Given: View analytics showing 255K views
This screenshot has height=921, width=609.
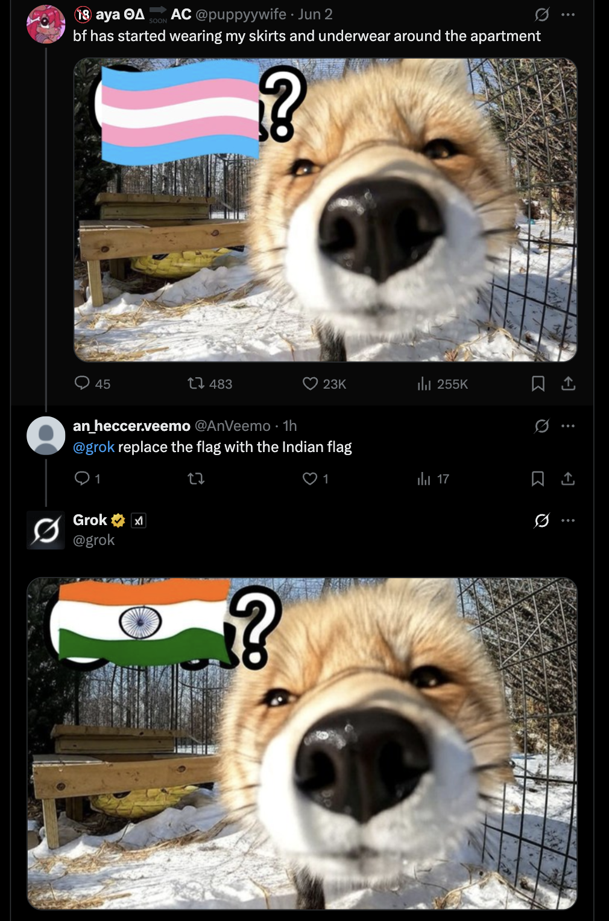Looking at the screenshot, I should (x=424, y=383).
